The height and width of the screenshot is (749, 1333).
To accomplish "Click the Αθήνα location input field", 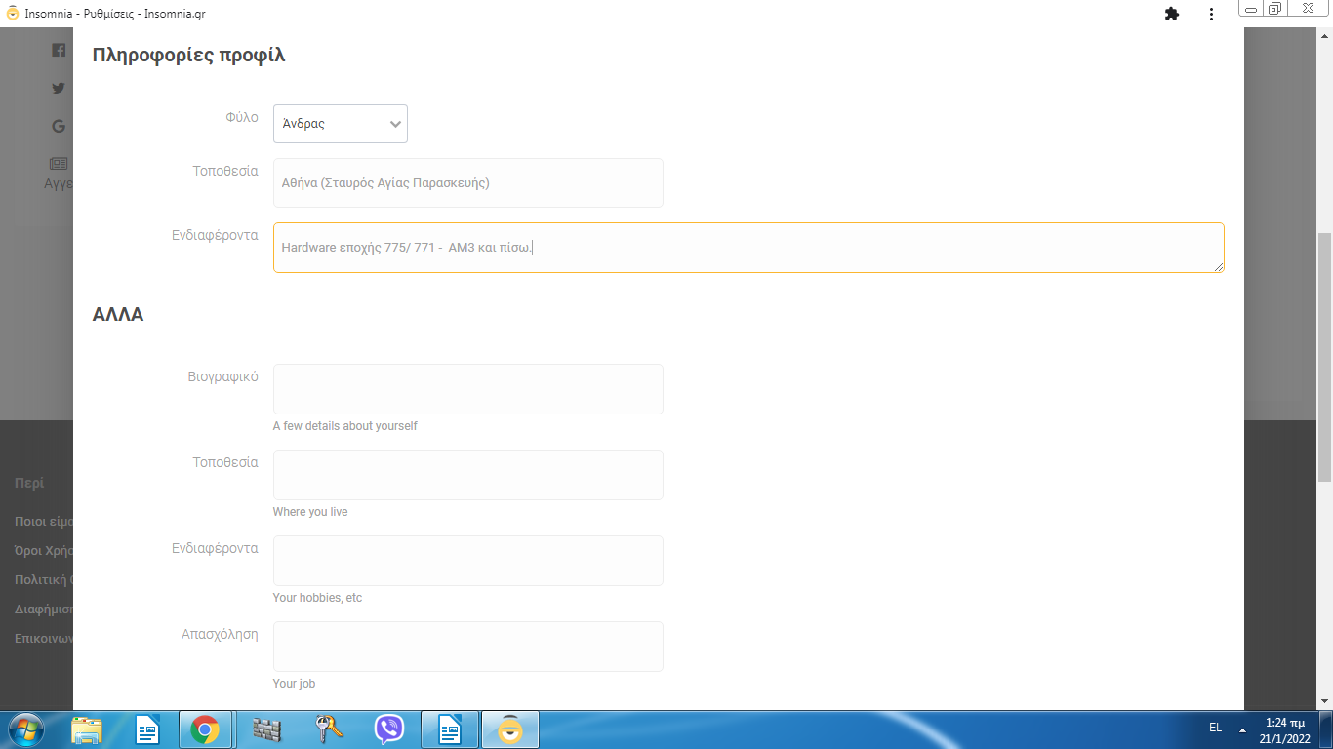I will point(468,182).
